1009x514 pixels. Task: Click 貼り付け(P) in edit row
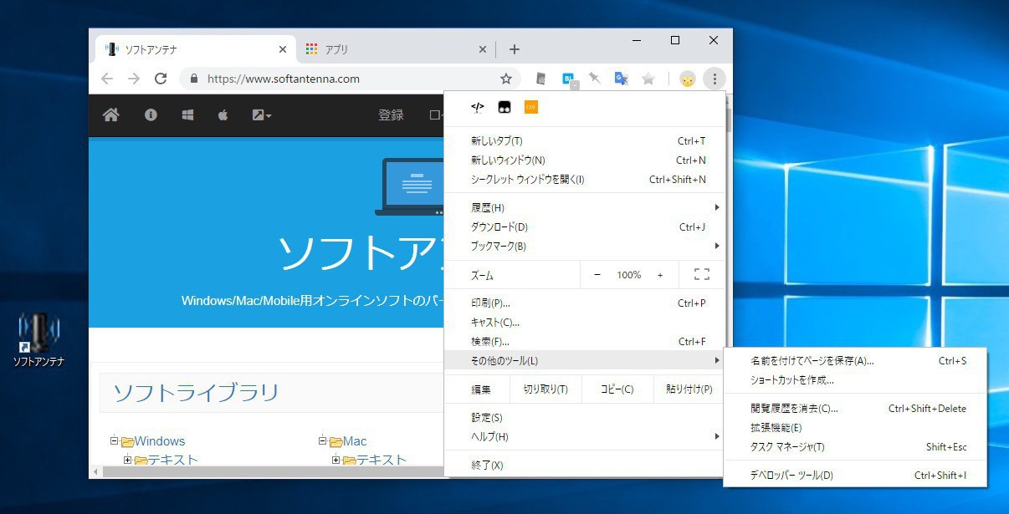tap(689, 389)
